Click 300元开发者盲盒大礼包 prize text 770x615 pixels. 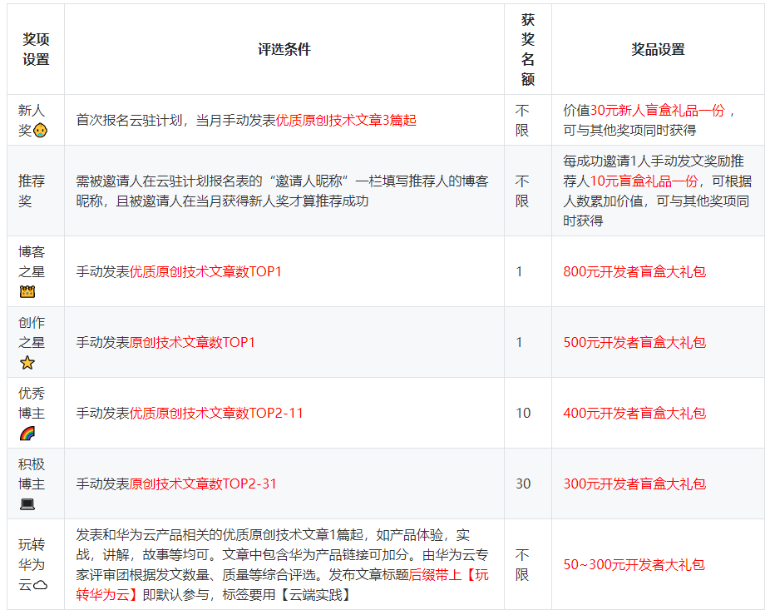tap(634, 484)
